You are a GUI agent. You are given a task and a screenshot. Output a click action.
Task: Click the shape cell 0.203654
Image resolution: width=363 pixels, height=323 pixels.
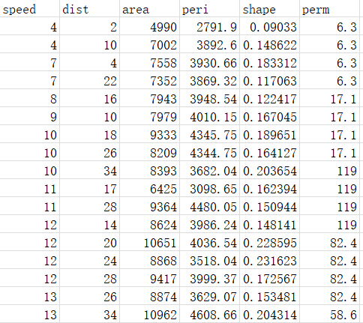click(269, 170)
